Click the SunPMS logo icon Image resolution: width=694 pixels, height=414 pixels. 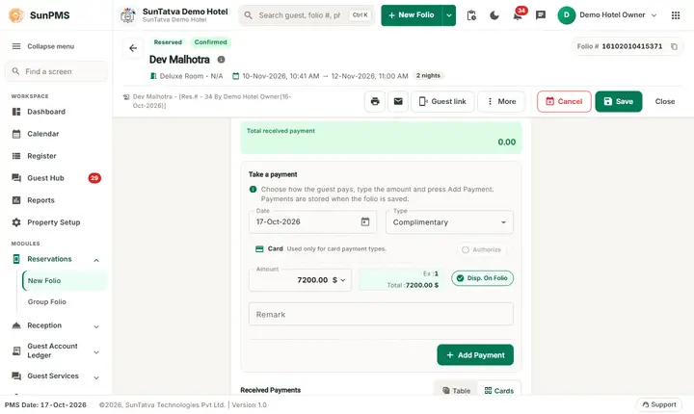coord(16,15)
